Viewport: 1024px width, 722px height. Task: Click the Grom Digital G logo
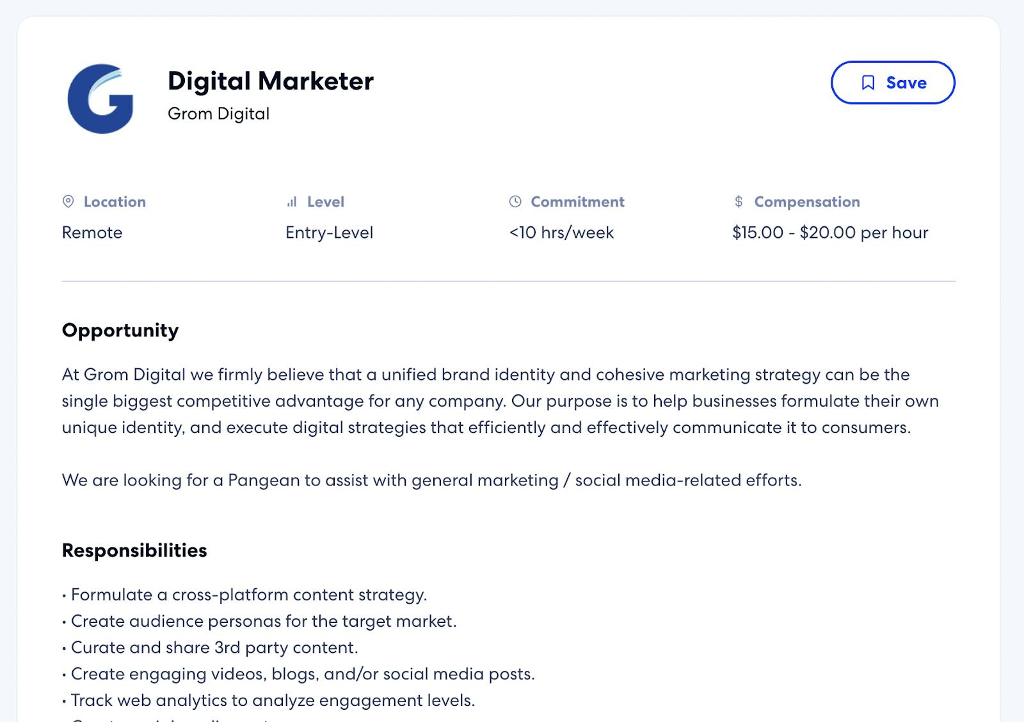[100, 98]
